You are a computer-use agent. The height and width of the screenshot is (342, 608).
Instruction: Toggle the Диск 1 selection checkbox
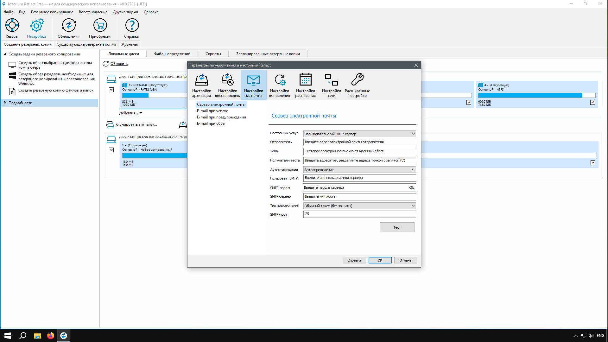click(111, 90)
